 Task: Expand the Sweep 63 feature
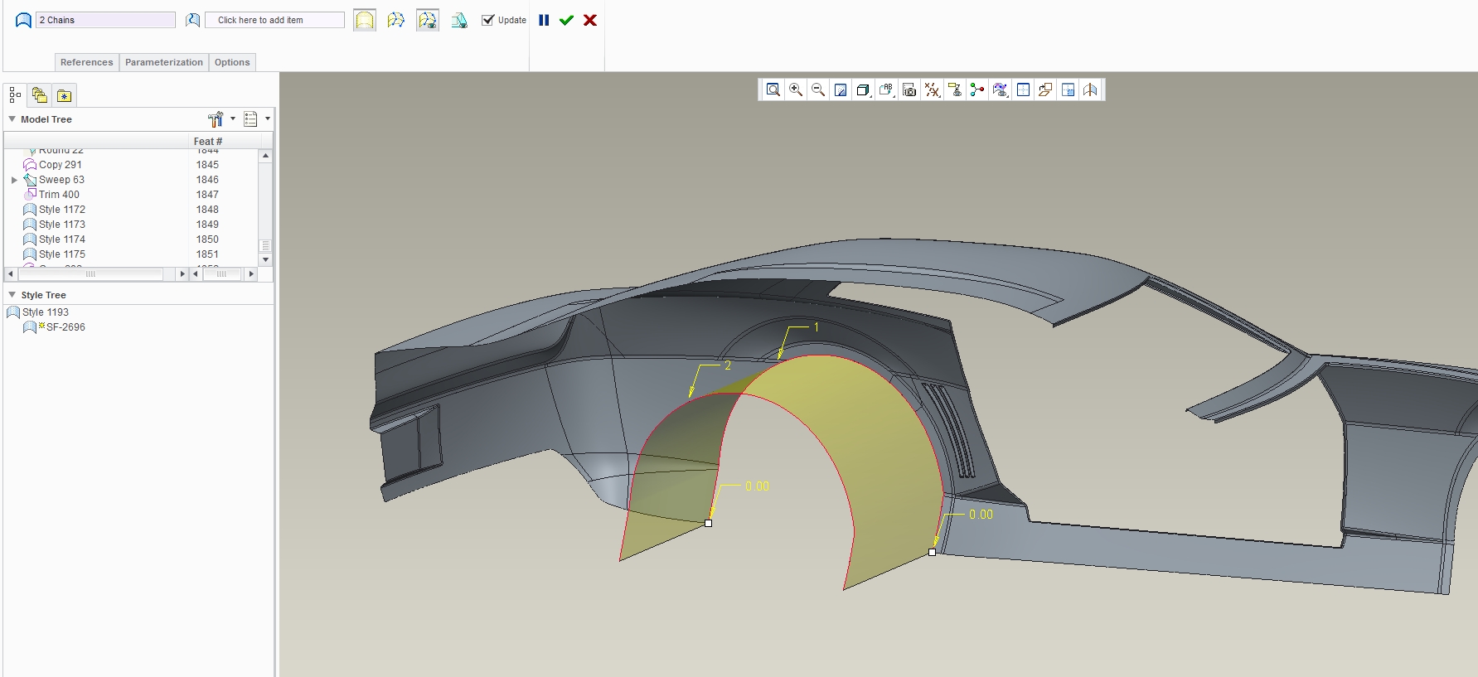click(14, 180)
